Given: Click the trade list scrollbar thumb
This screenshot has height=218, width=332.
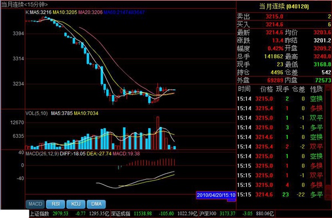Looking at the screenshot, I should pyautogui.click(x=329, y=189).
